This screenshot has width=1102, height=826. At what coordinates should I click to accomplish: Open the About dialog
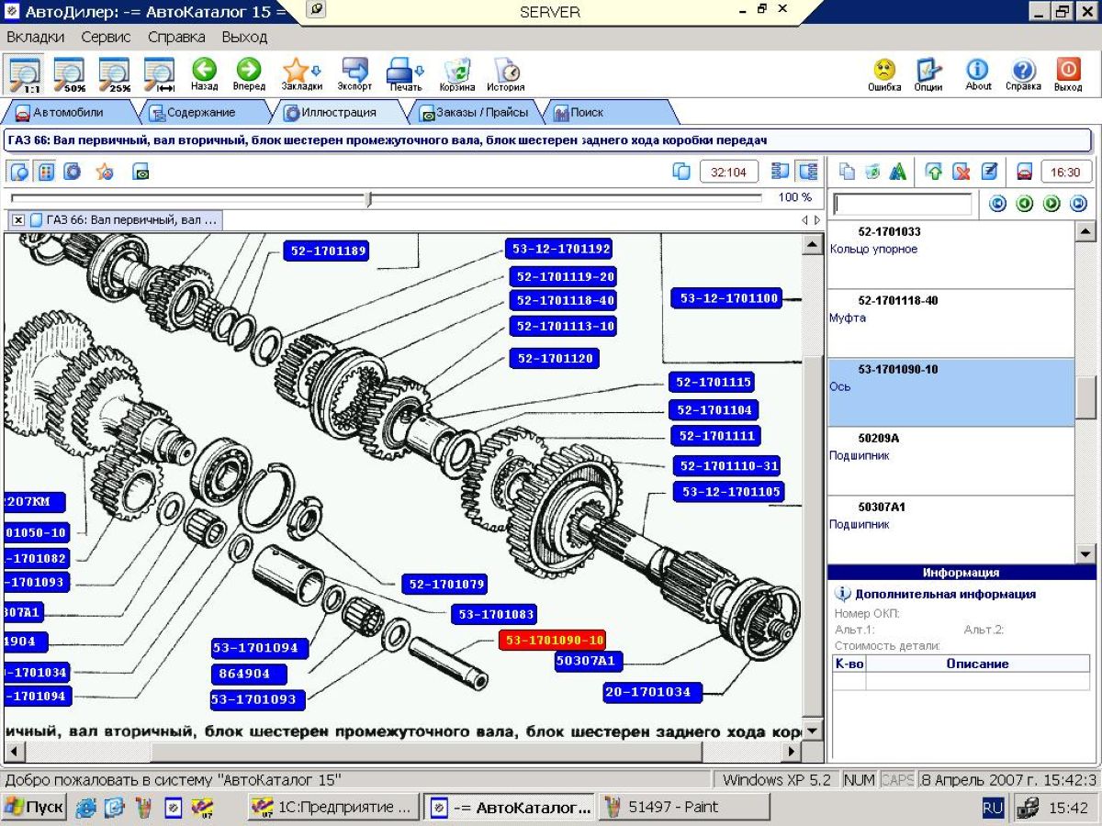point(978,74)
